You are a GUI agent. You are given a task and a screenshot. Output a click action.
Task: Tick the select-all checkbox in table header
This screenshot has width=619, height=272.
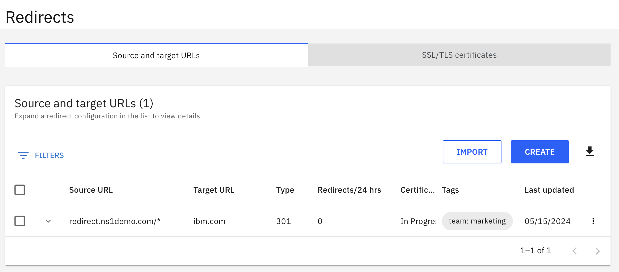coord(20,190)
